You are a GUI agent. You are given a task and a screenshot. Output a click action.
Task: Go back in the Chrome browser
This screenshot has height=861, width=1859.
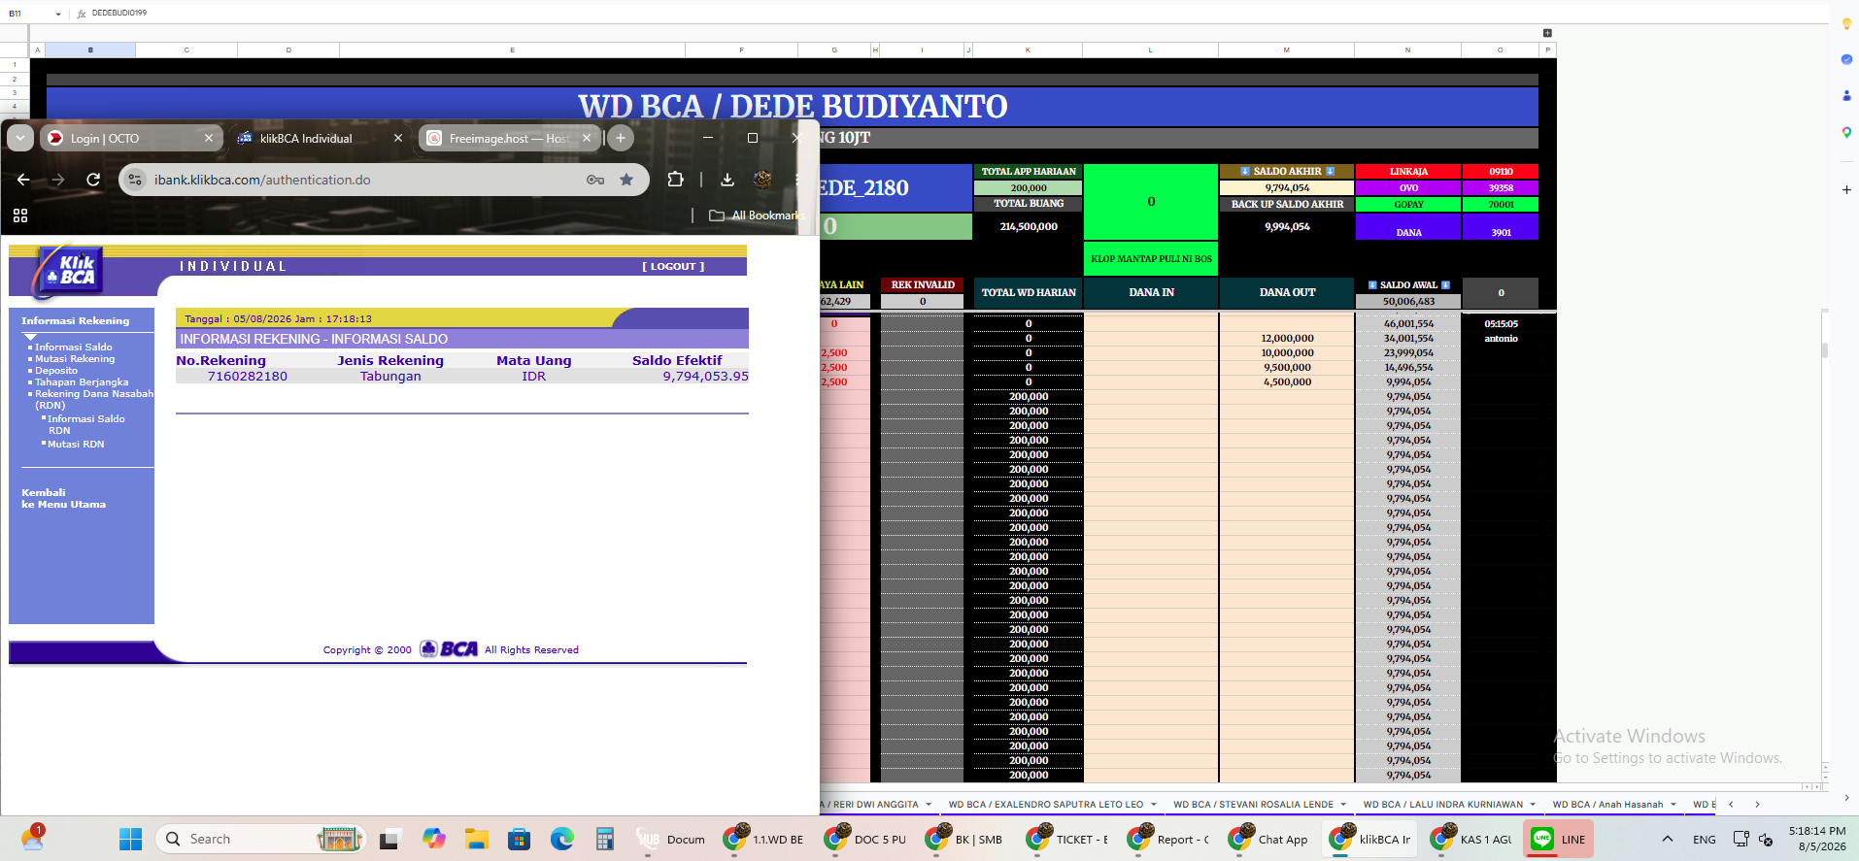click(x=23, y=180)
